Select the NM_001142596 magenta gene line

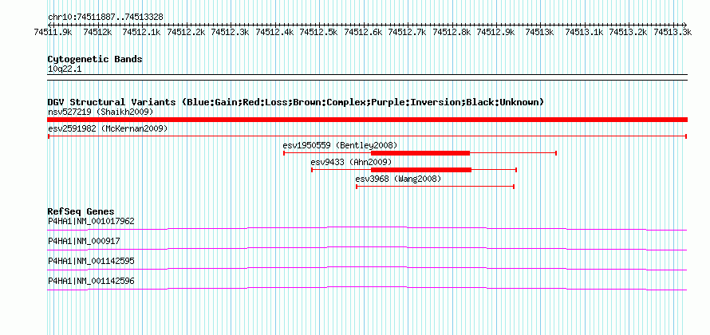pyautogui.click(x=367, y=289)
